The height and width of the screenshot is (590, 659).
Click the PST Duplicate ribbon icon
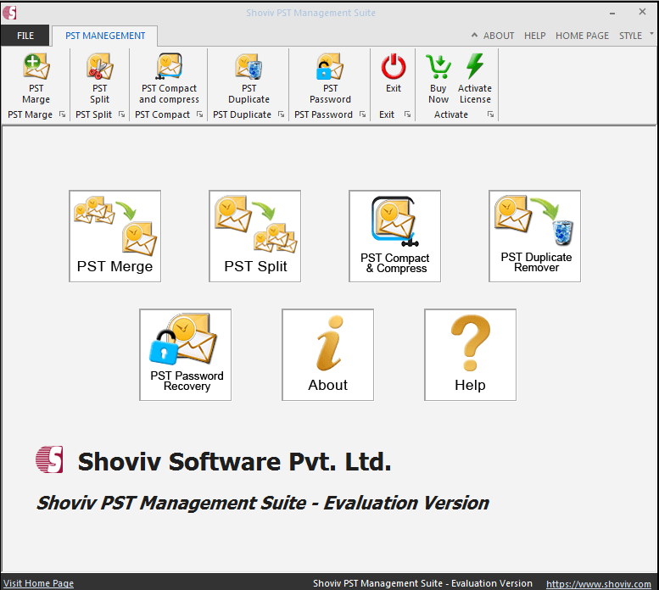coord(249,67)
